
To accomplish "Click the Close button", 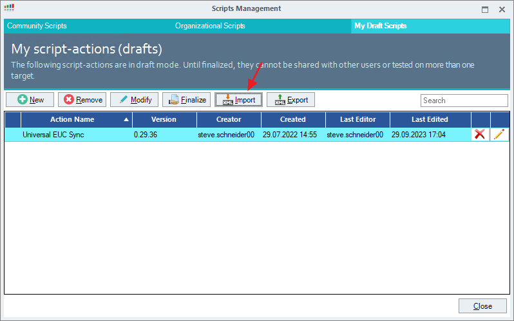I will click(482, 306).
